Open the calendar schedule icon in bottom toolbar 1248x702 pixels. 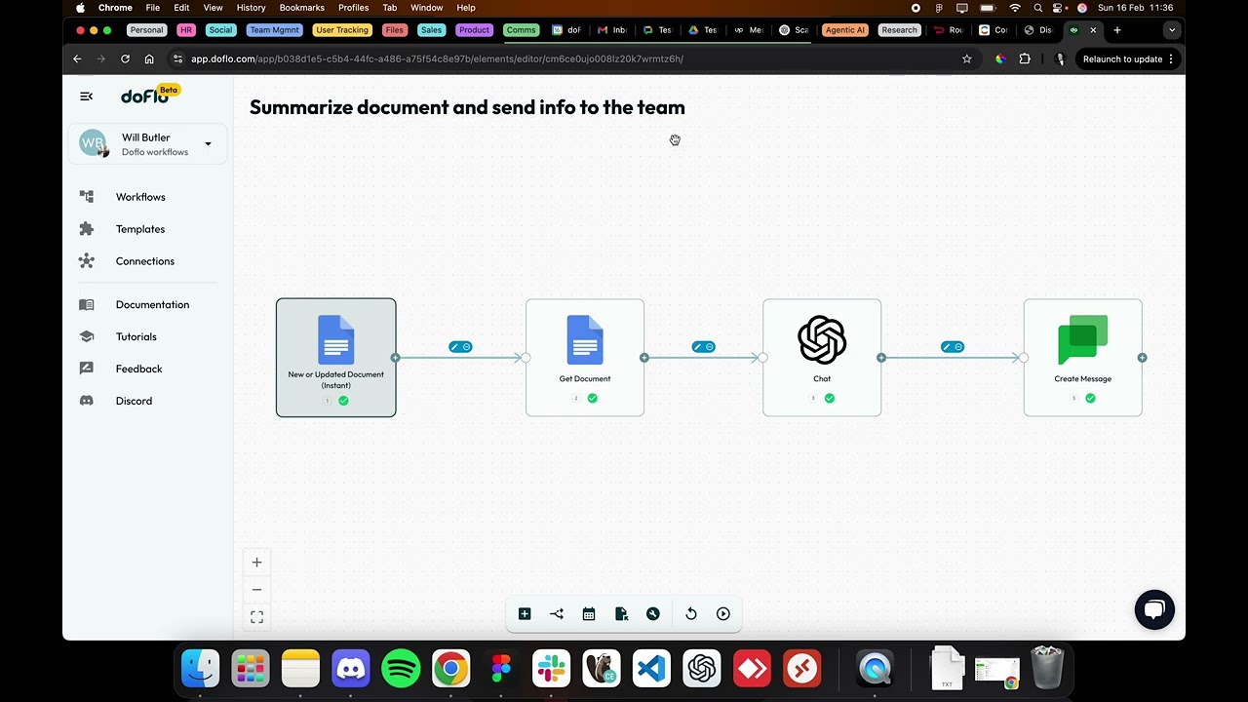click(589, 613)
